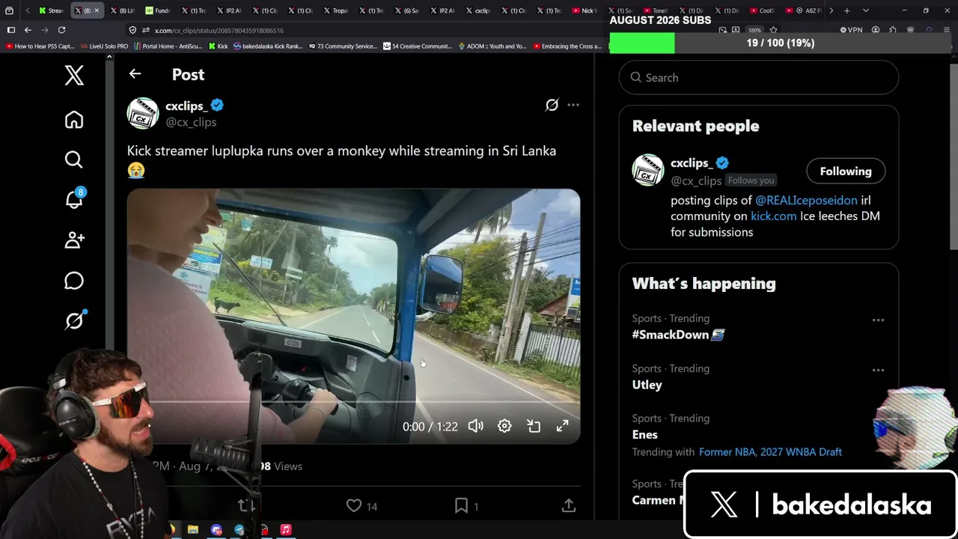Go back using the Post arrow
Screen dimensions: 958x539
click(x=135, y=73)
